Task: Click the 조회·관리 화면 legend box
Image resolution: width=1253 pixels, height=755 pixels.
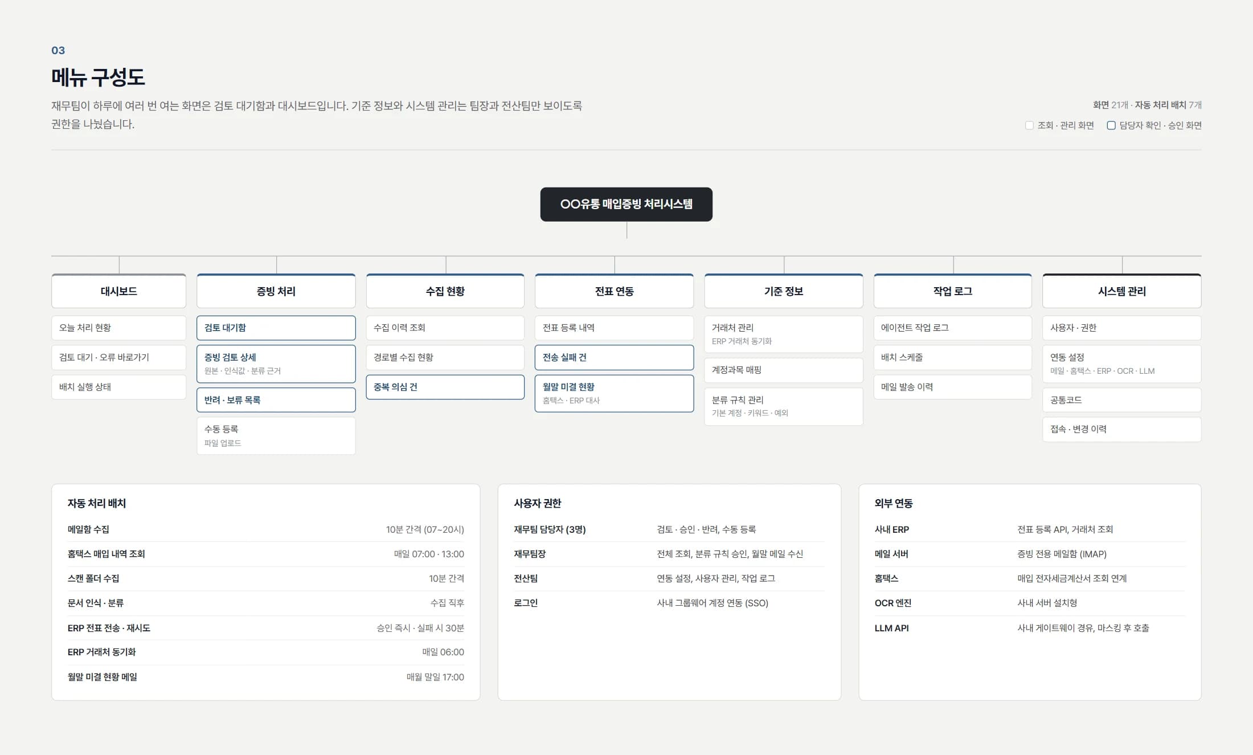Action: click(1029, 125)
